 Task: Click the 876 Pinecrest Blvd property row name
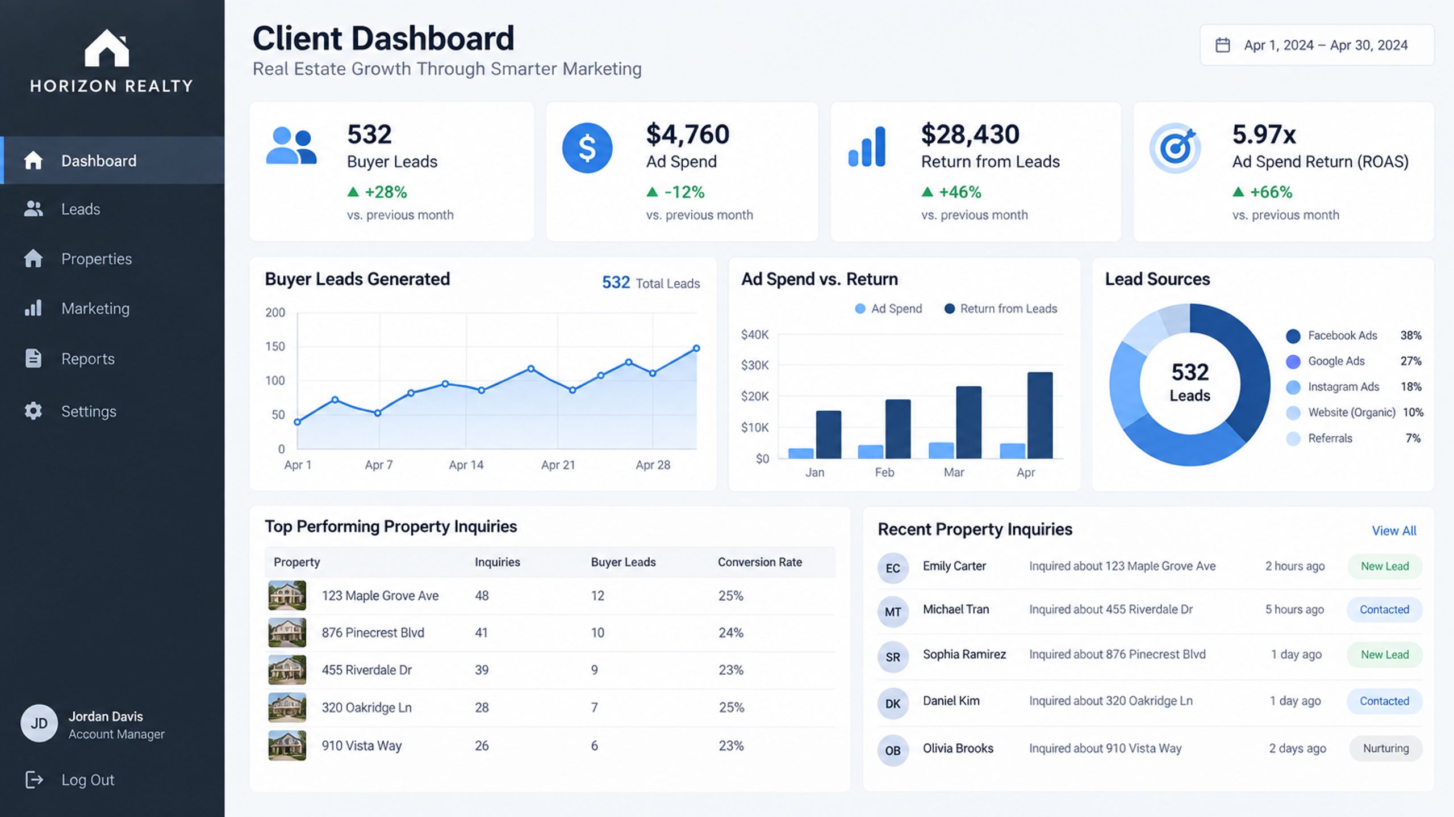(373, 633)
